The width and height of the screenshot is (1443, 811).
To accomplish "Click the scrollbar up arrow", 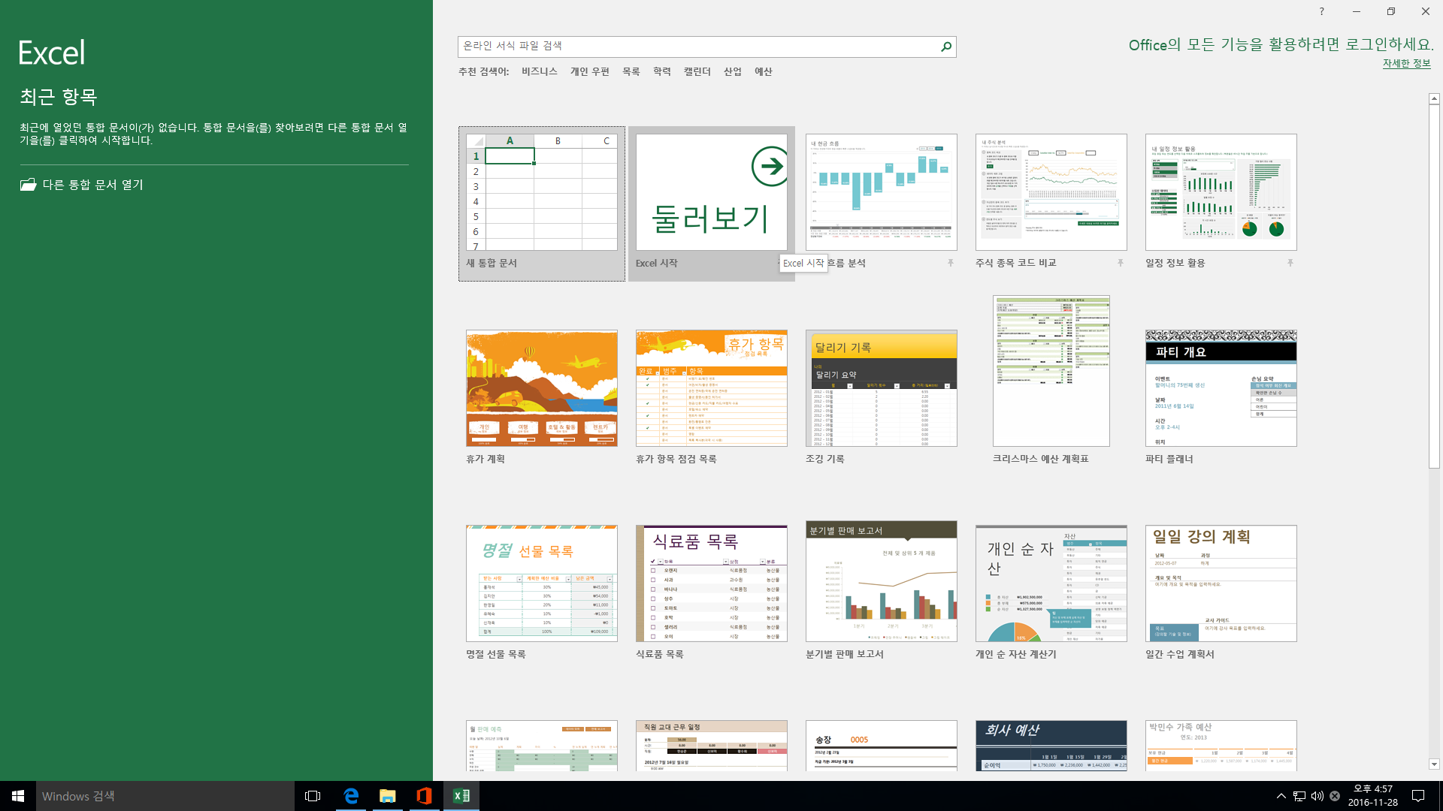I will (1434, 98).
